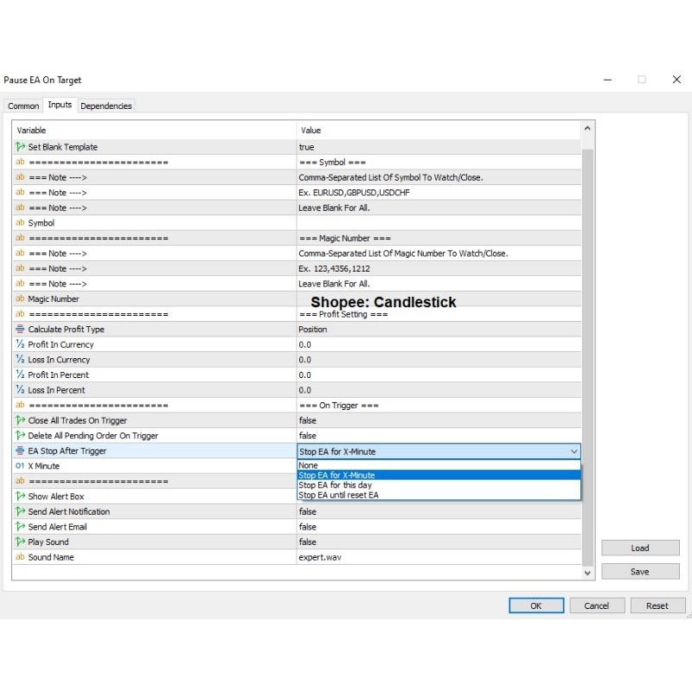The width and height of the screenshot is (692, 692).
Task: Click the Calculate Profit Type enum icon
Action: point(20,330)
